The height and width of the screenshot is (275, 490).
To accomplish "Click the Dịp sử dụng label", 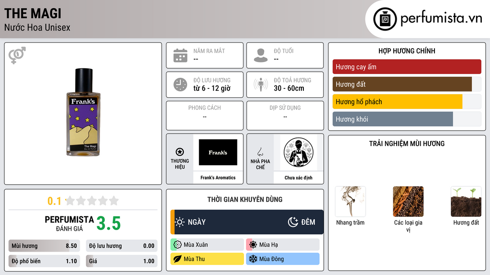I will (x=285, y=107).
